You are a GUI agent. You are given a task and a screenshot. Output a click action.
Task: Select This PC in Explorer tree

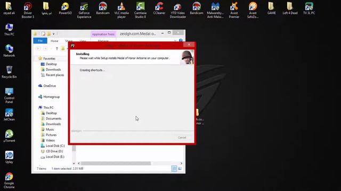(46, 108)
